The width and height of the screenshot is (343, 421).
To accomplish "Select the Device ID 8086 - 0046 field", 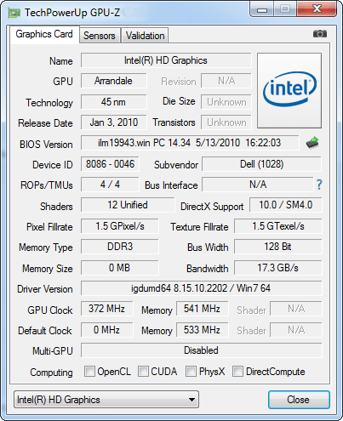I will [x=110, y=164].
